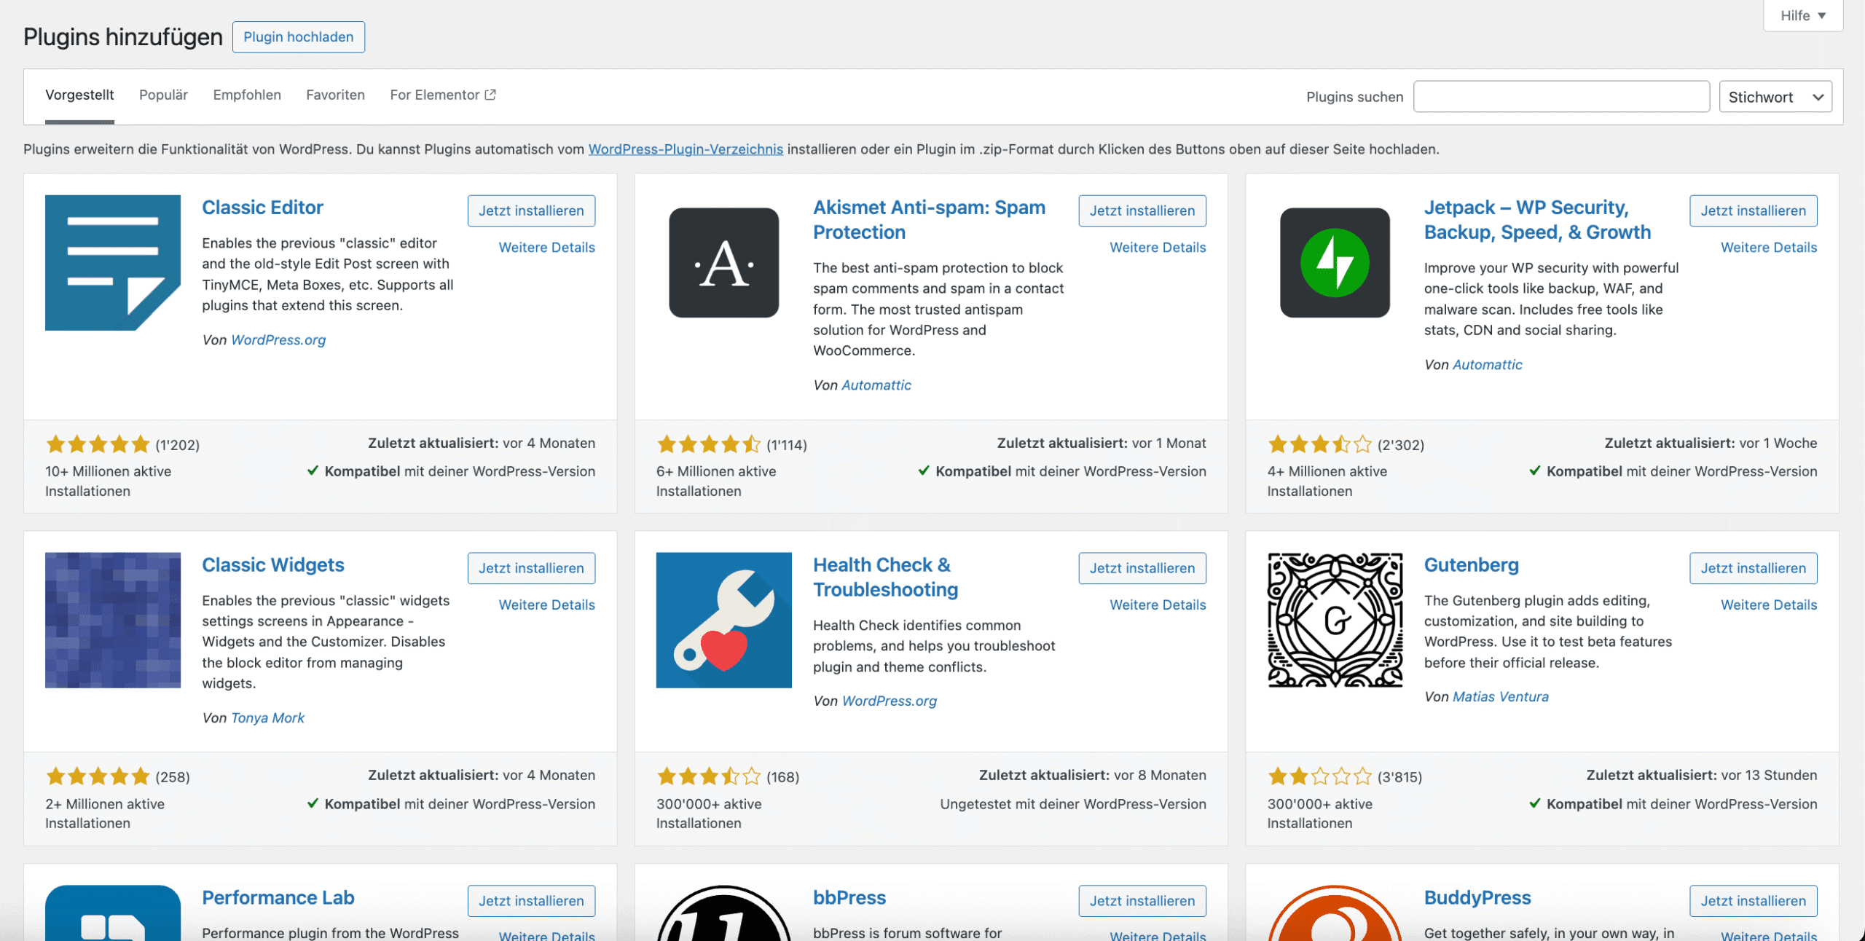This screenshot has width=1865, height=941.
Task: Click the Akismet Anti-spam title link
Action: click(929, 220)
